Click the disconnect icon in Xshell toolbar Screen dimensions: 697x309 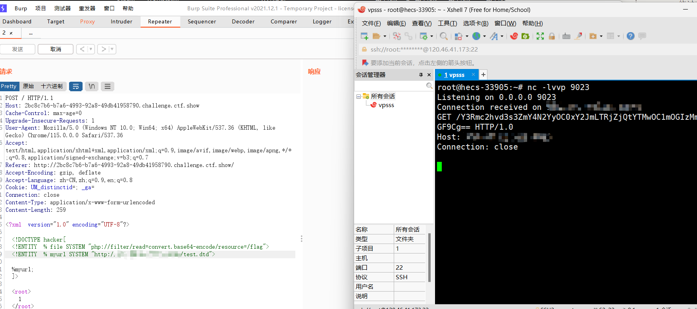coord(397,36)
